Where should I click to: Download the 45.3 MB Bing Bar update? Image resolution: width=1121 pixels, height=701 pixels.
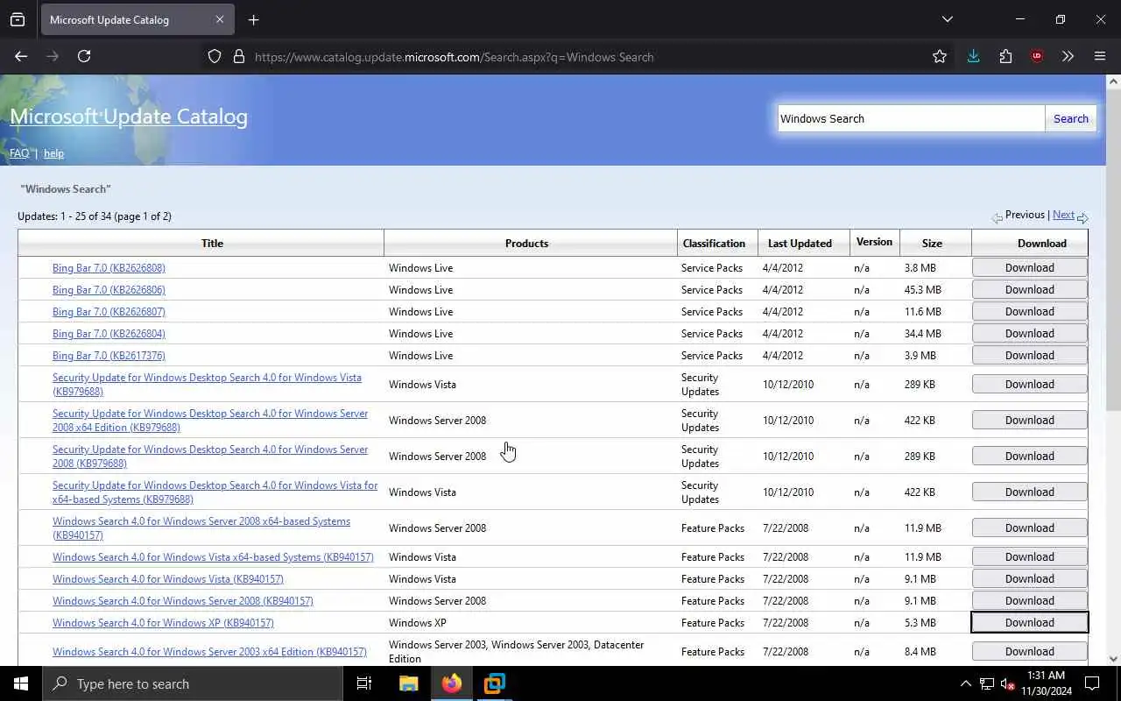coord(1029,290)
